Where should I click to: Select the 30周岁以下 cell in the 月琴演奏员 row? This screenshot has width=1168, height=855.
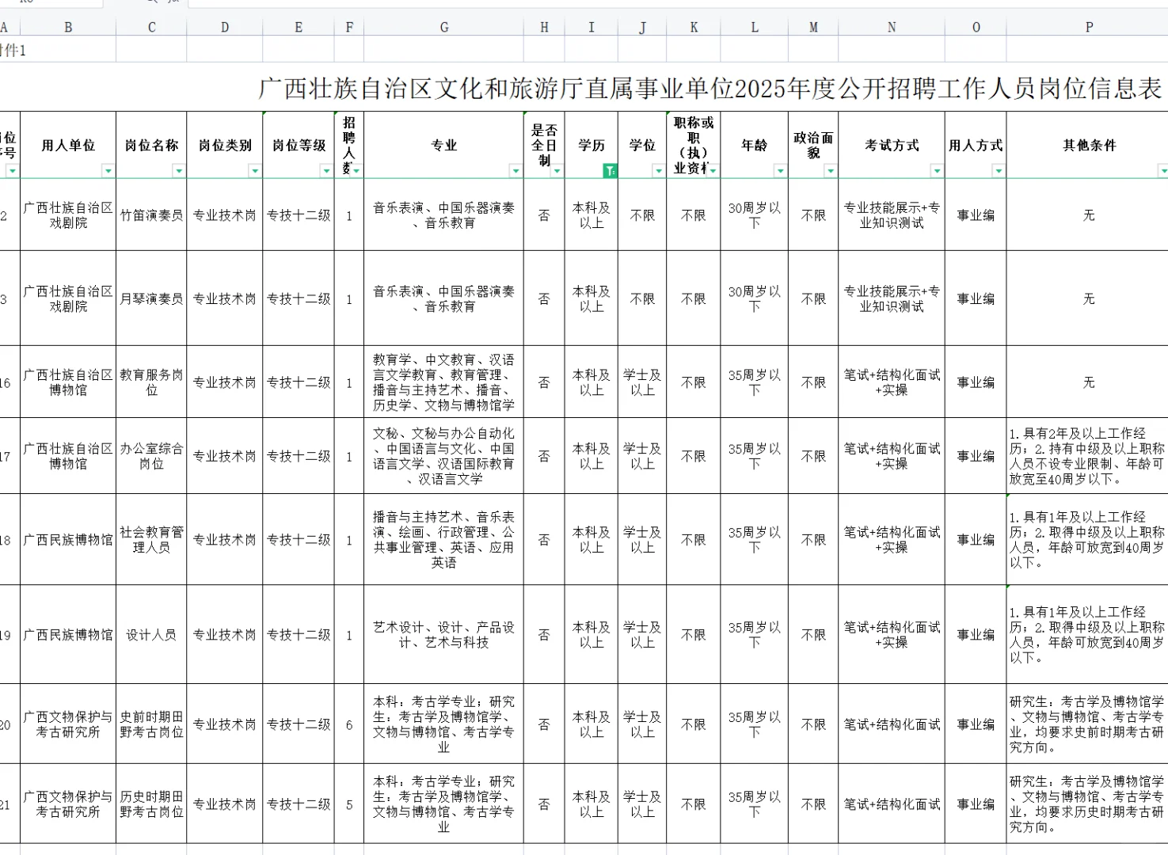(755, 298)
